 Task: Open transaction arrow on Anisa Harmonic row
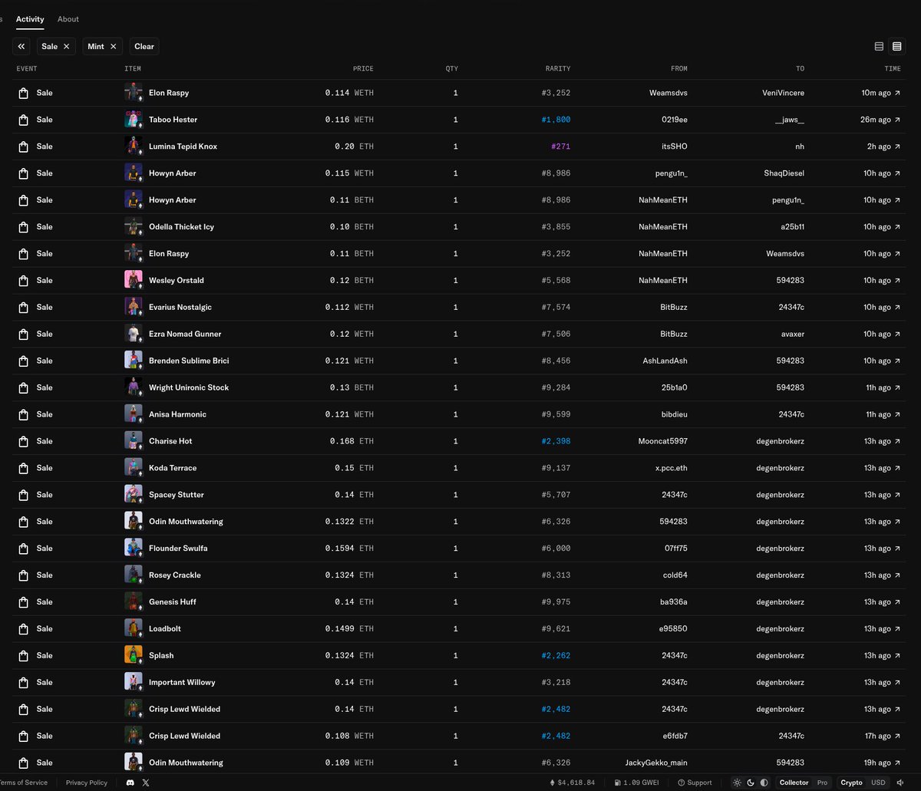898,414
